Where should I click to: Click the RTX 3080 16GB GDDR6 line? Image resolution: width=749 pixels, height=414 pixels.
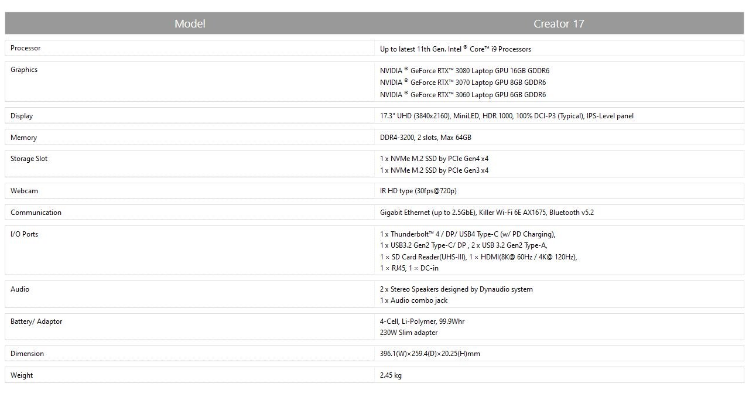[x=464, y=70]
